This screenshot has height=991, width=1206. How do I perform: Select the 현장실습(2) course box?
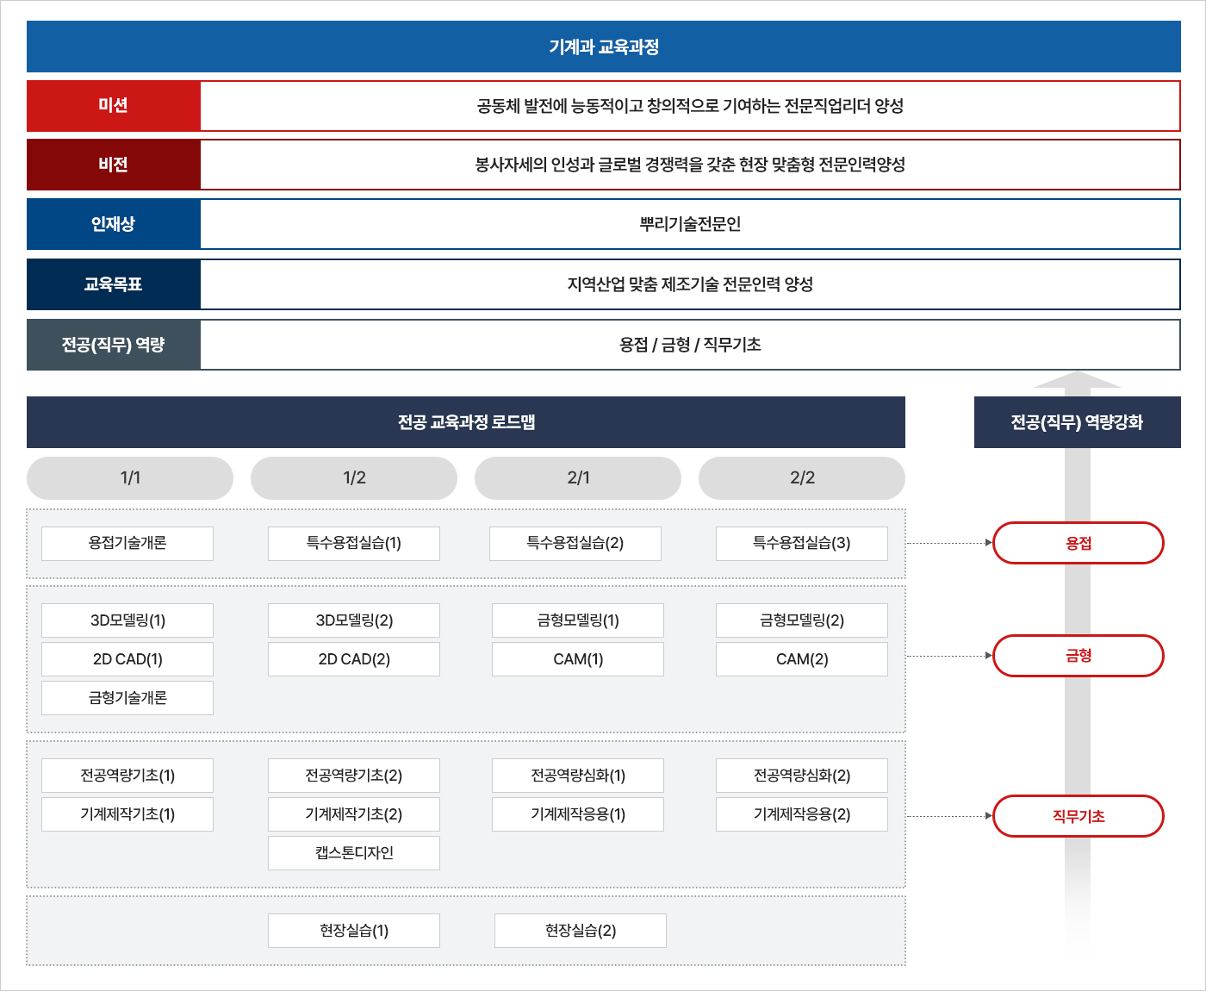(581, 931)
